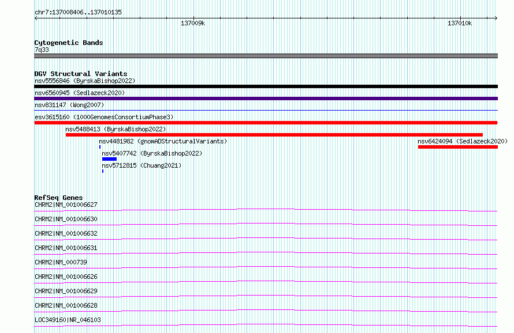Open CHRM2|NM_001006626 transcript label
The width and height of the screenshot is (514, 333).
click(66, 277)
